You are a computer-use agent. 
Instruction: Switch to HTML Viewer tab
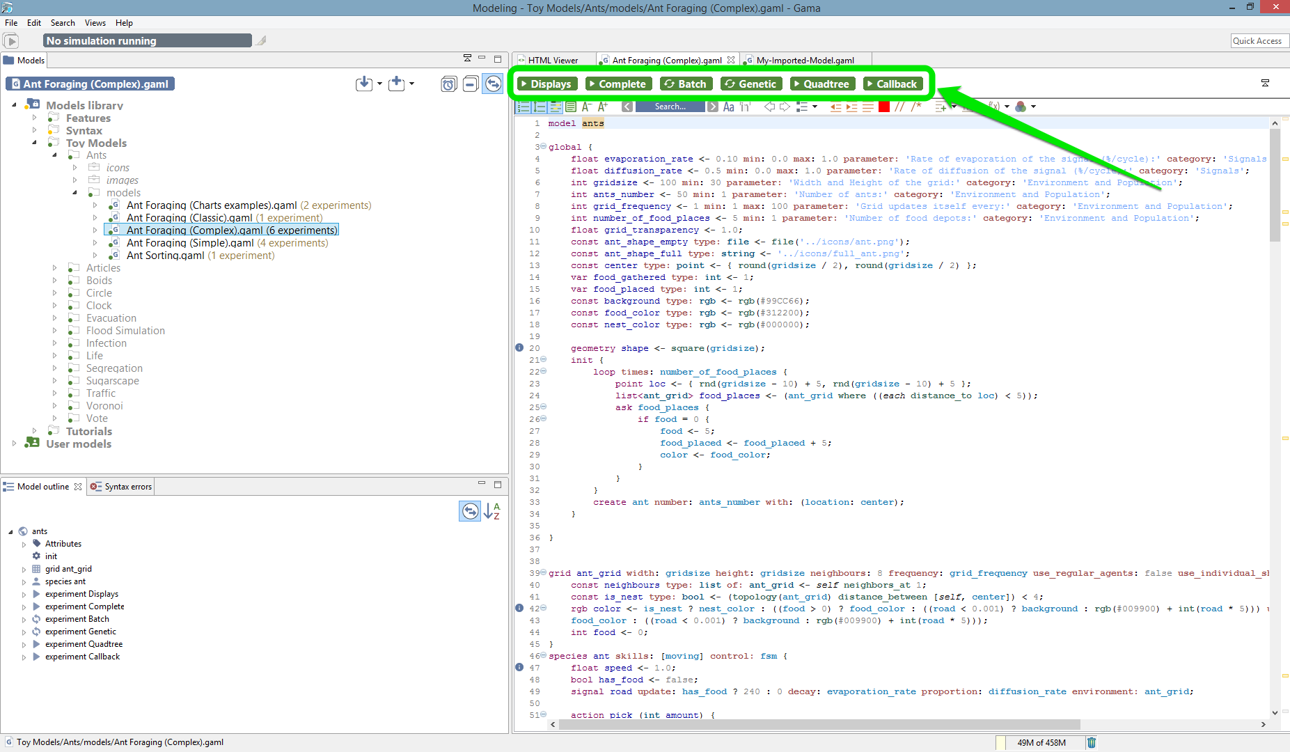tap(553, 61)
